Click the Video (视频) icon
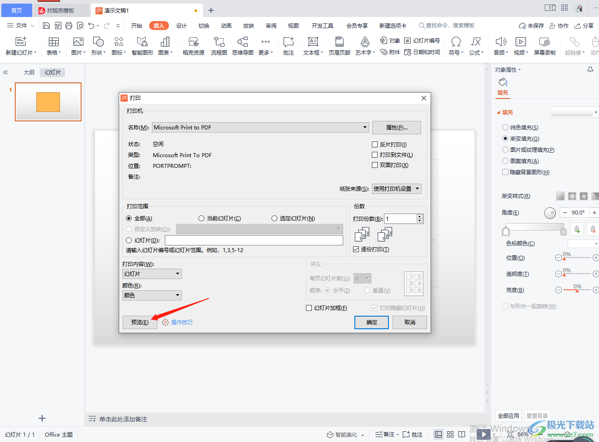Viewport: 599px width, 442px height. coord(521,46)
